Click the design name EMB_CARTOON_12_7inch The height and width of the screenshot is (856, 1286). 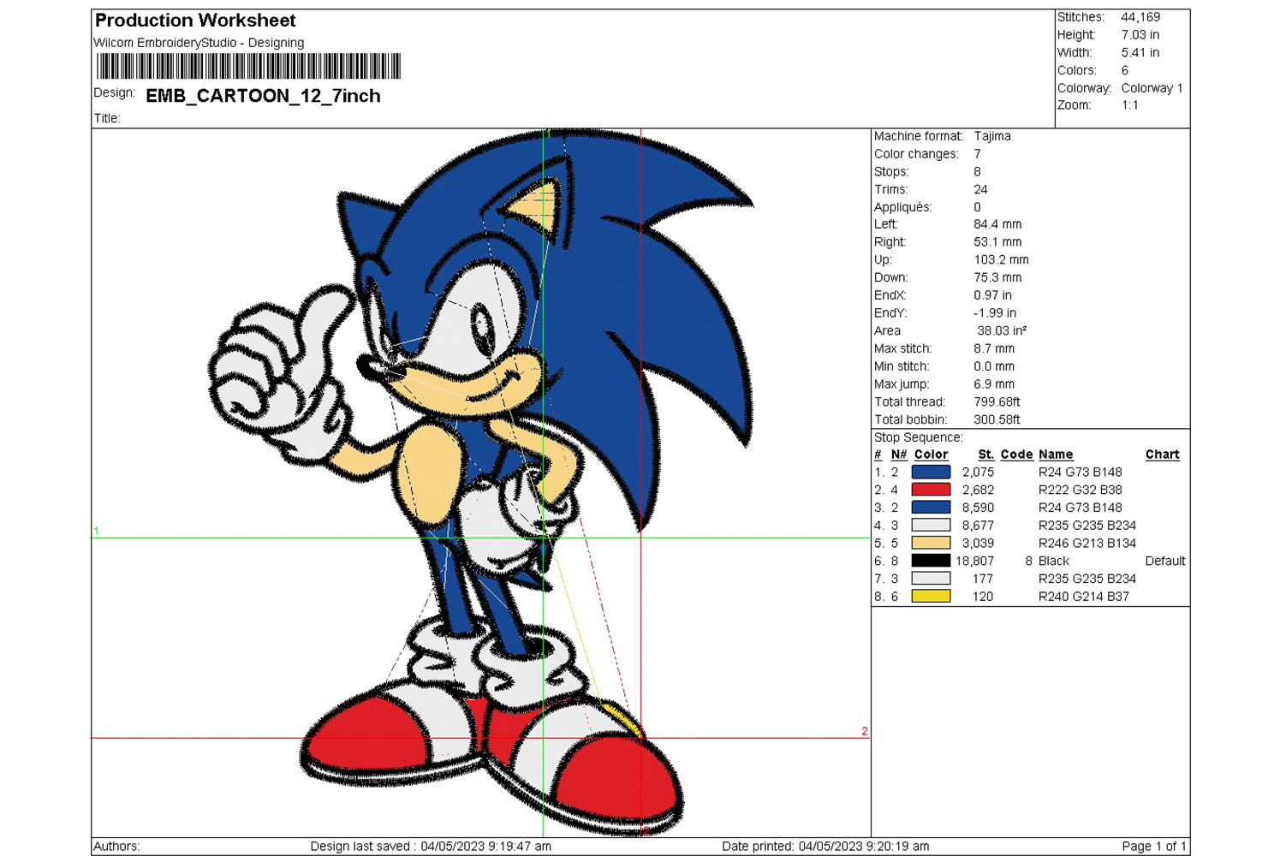(263, 96)
